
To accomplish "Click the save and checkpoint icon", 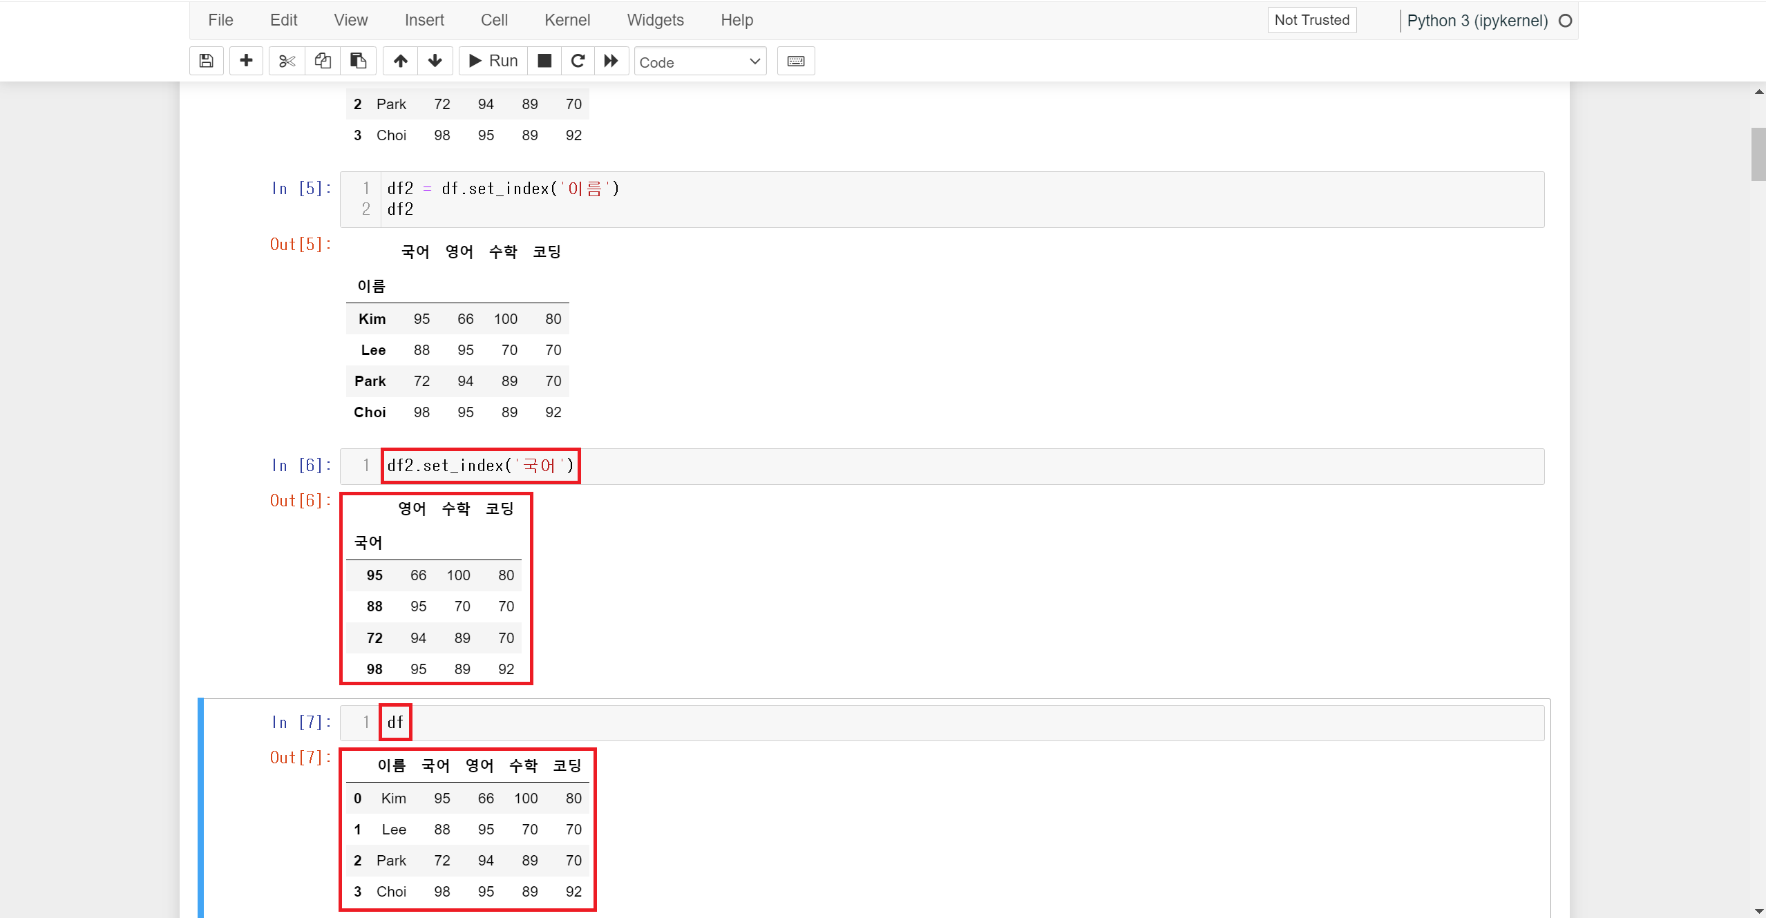I will pyautogui.click(x=206, y=61).
